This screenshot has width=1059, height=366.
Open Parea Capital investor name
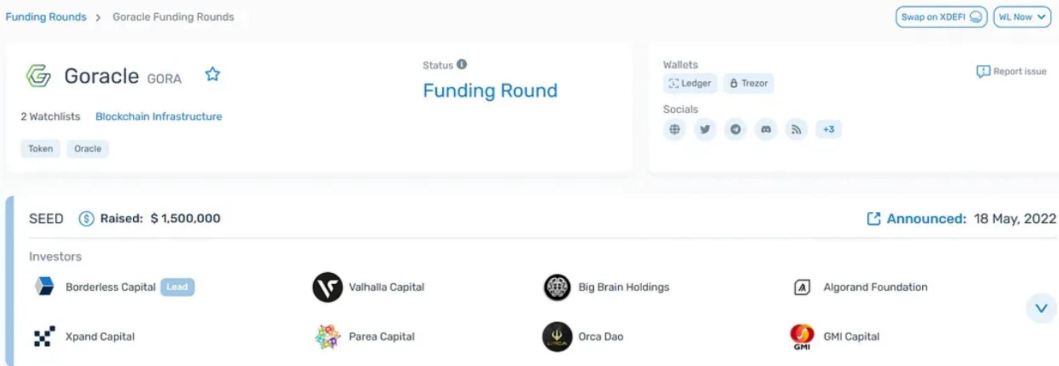coord(381,336)
